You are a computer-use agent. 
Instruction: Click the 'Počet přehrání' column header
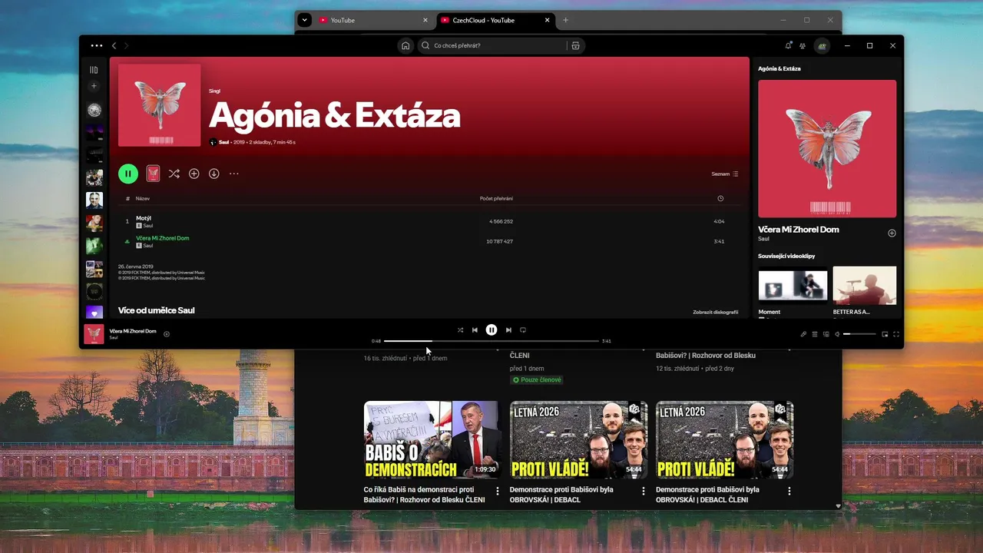point(496,198)
